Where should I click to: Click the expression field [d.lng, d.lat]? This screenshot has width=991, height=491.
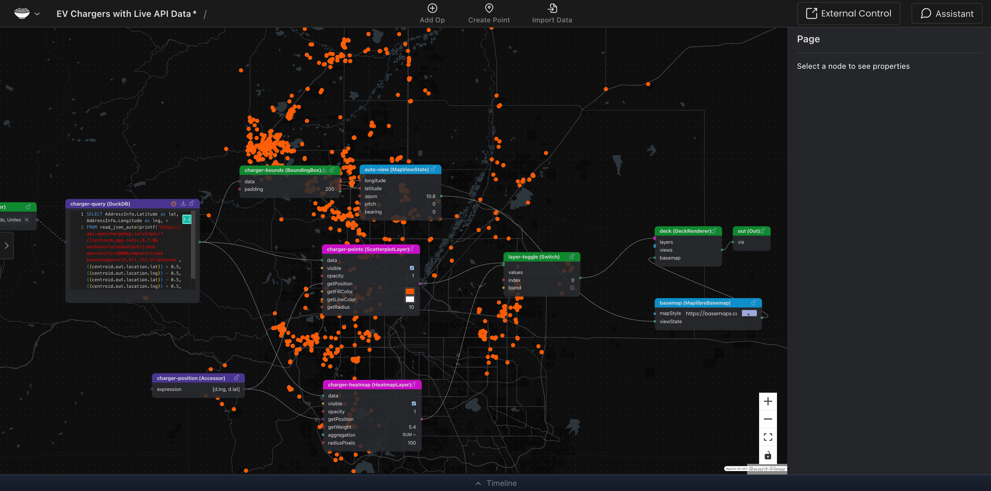tap(226, 389)
